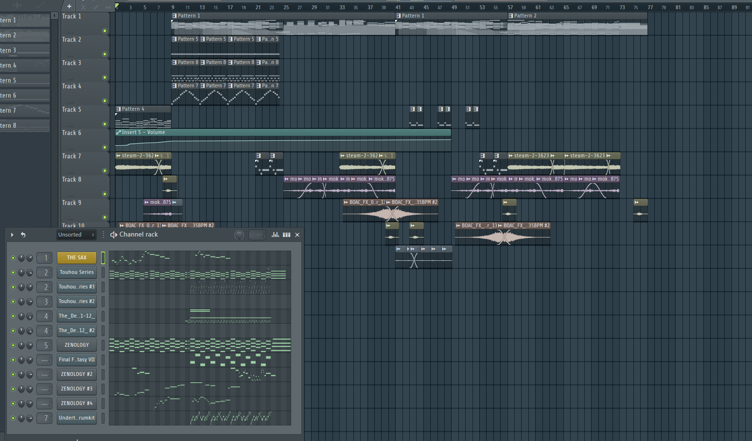
Task: Open the The_De..1-12_ channel
Action: [x=77, y=316]
